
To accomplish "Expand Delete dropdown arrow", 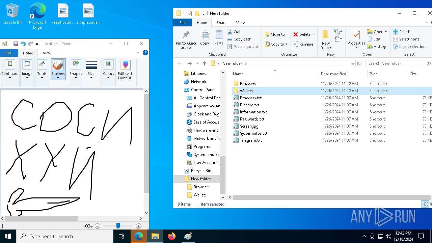I will [x=313, y=34].
